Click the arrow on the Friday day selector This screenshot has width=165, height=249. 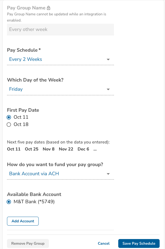[108, 89]
